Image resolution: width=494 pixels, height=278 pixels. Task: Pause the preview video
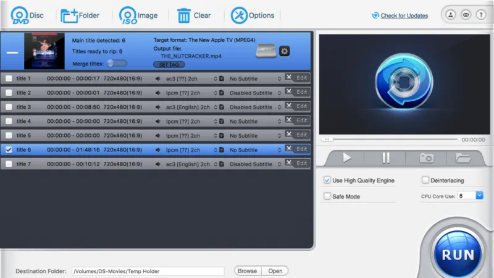point(386,158)
